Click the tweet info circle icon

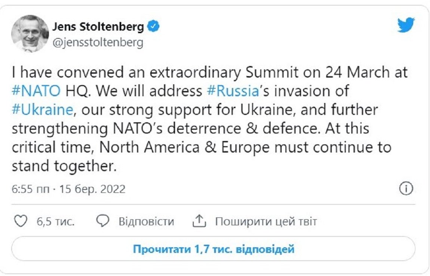point(406,189)
